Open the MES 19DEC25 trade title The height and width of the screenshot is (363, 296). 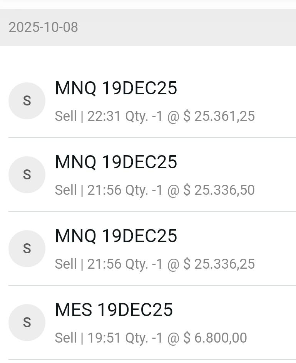114,310
